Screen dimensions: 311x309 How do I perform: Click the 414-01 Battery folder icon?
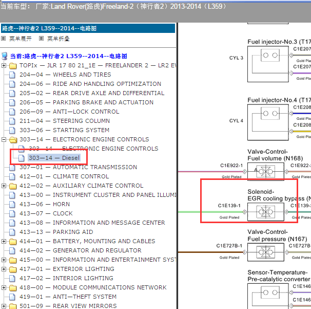(x=13, y=242)
